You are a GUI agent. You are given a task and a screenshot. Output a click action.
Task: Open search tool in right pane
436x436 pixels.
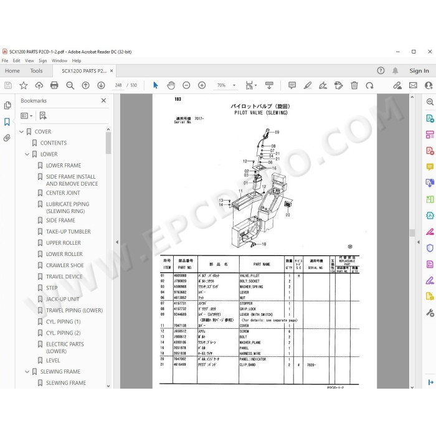pos(430,102)
